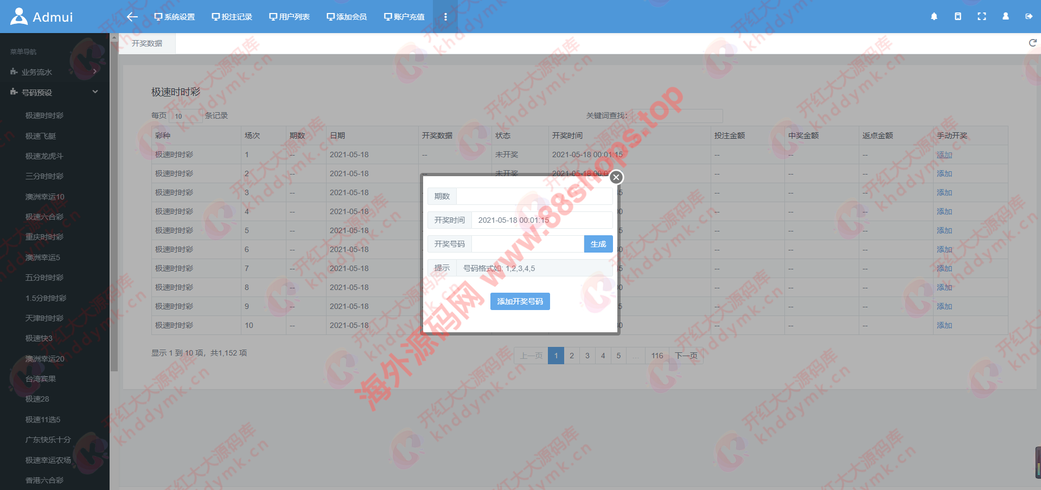Click the 期数 input field in dialog
The image size is (1041, 490).
pos(534,196)
